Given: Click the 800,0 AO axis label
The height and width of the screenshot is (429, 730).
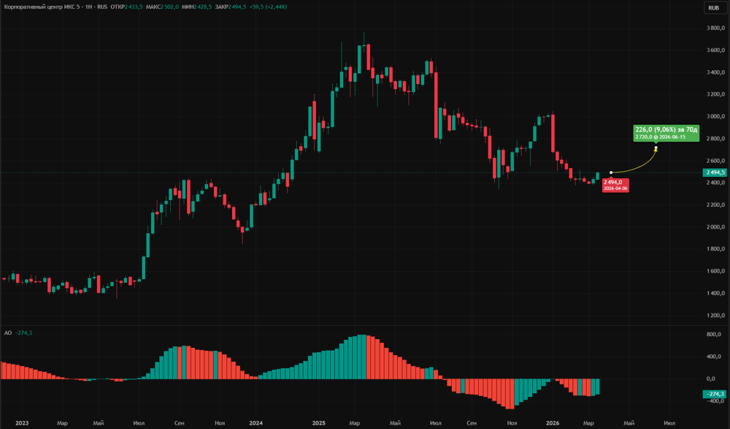Looking at the screenshot, I should point(714,334).
